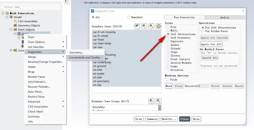
Task: Click the Boundary Zones deselect-all X icon
Action: click(151, 26)
